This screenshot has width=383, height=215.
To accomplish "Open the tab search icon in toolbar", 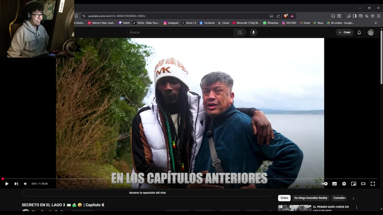I will (x=339, y=16).
